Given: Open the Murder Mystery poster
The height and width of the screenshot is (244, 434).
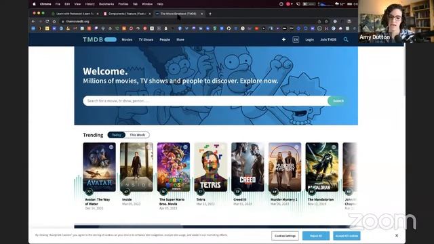Looking at the screenshot, I should pos(285,167).
